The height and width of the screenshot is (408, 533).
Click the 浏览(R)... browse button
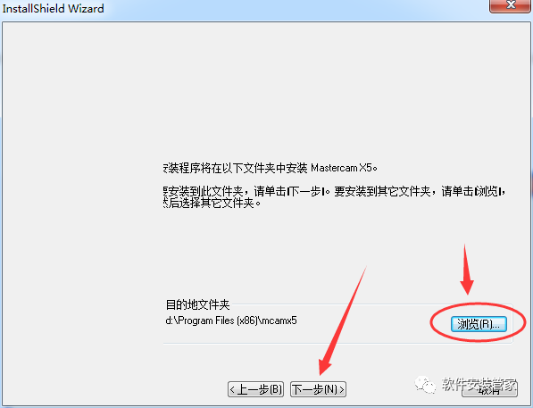coord(479,324)
